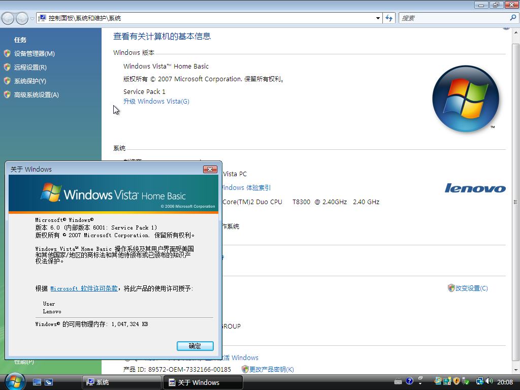Maximize the System window
The image size is (520, 390).
[x=496, y=5]
